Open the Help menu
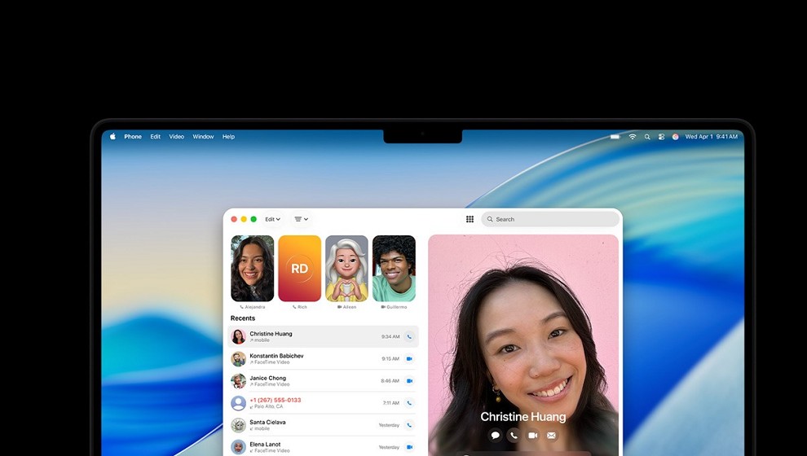The height and width of the screenshot is (456, 807). [x=228, y=137]
